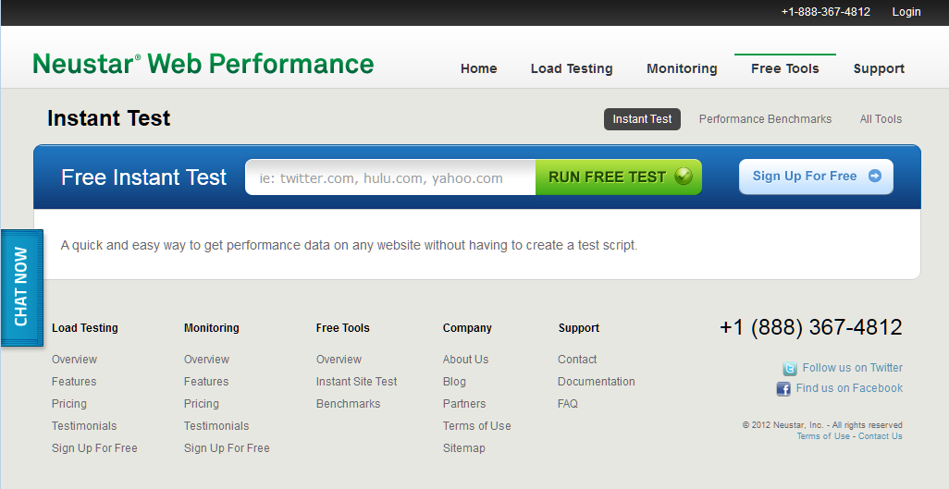Image resolution: width=949 pixels, height=489 pixels.
Task: Click the Free Tools footer heading
Action: (342, 328)
